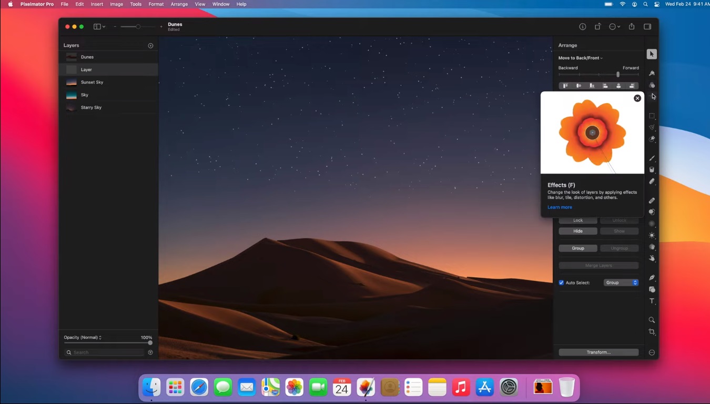Uncheck the Auto Select checkbox

[x=561, y=282]
